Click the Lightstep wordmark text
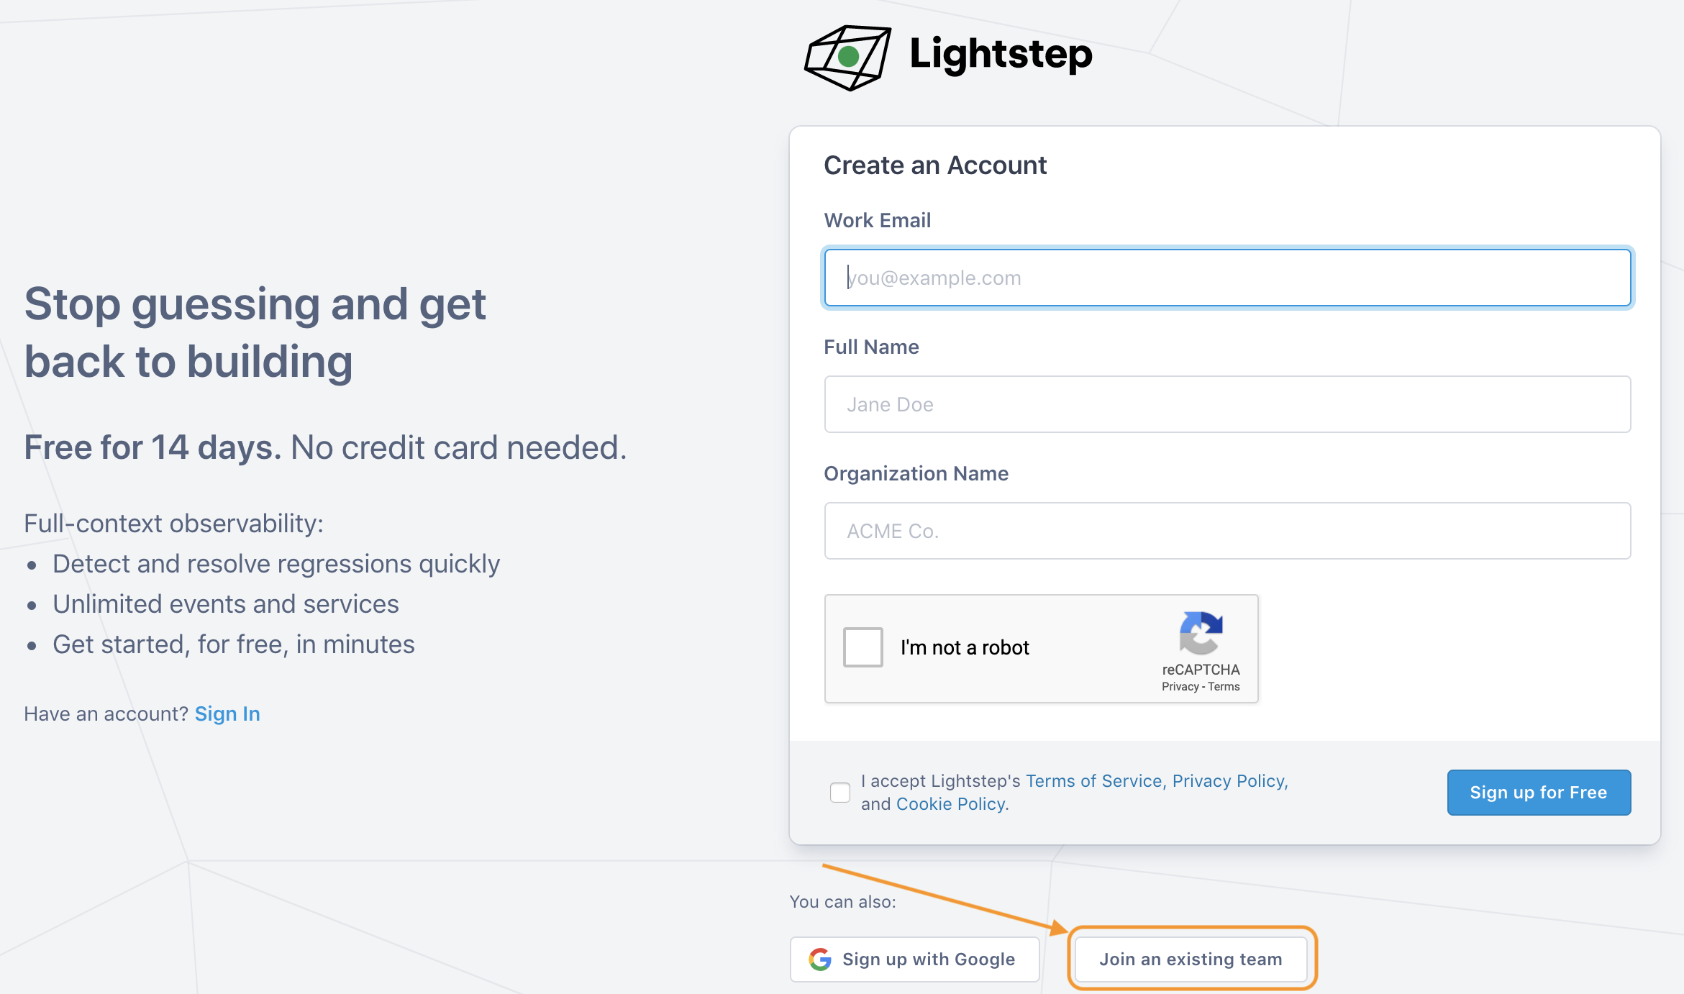Viewport: 1684px width, 994px height. [1001, 55]
